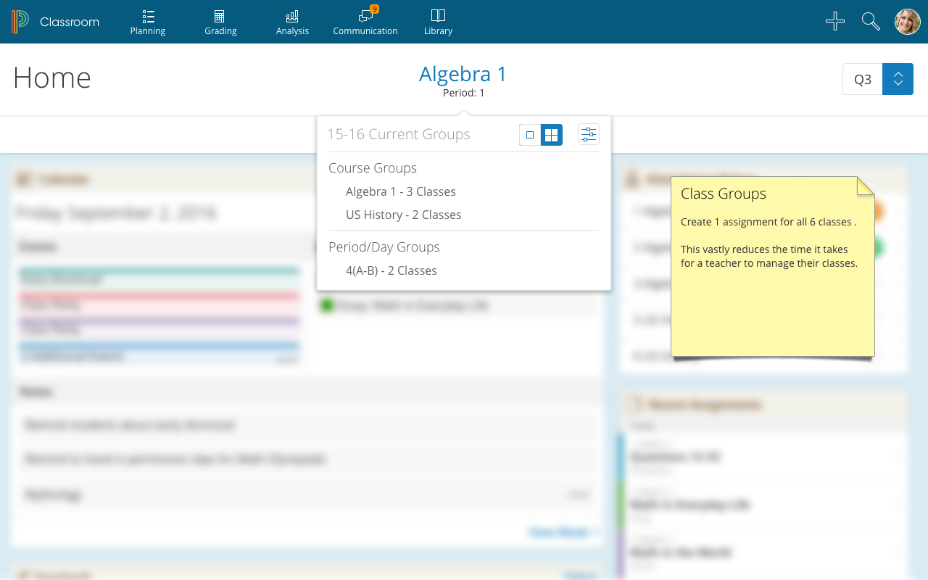Click the yellow Class Groups sticky note
The height and width of the screenshot is (580, 928).
[x=772, y=275]
